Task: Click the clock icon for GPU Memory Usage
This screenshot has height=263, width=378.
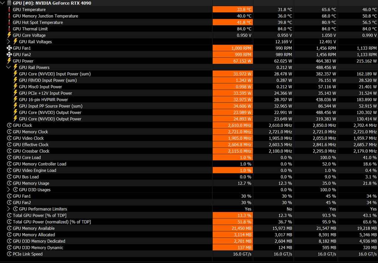Action: click(9, 183)
